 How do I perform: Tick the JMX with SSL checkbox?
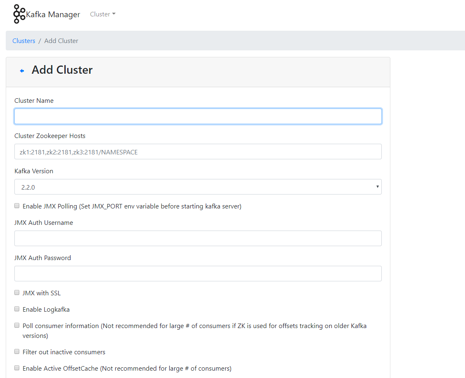[17, 293]
